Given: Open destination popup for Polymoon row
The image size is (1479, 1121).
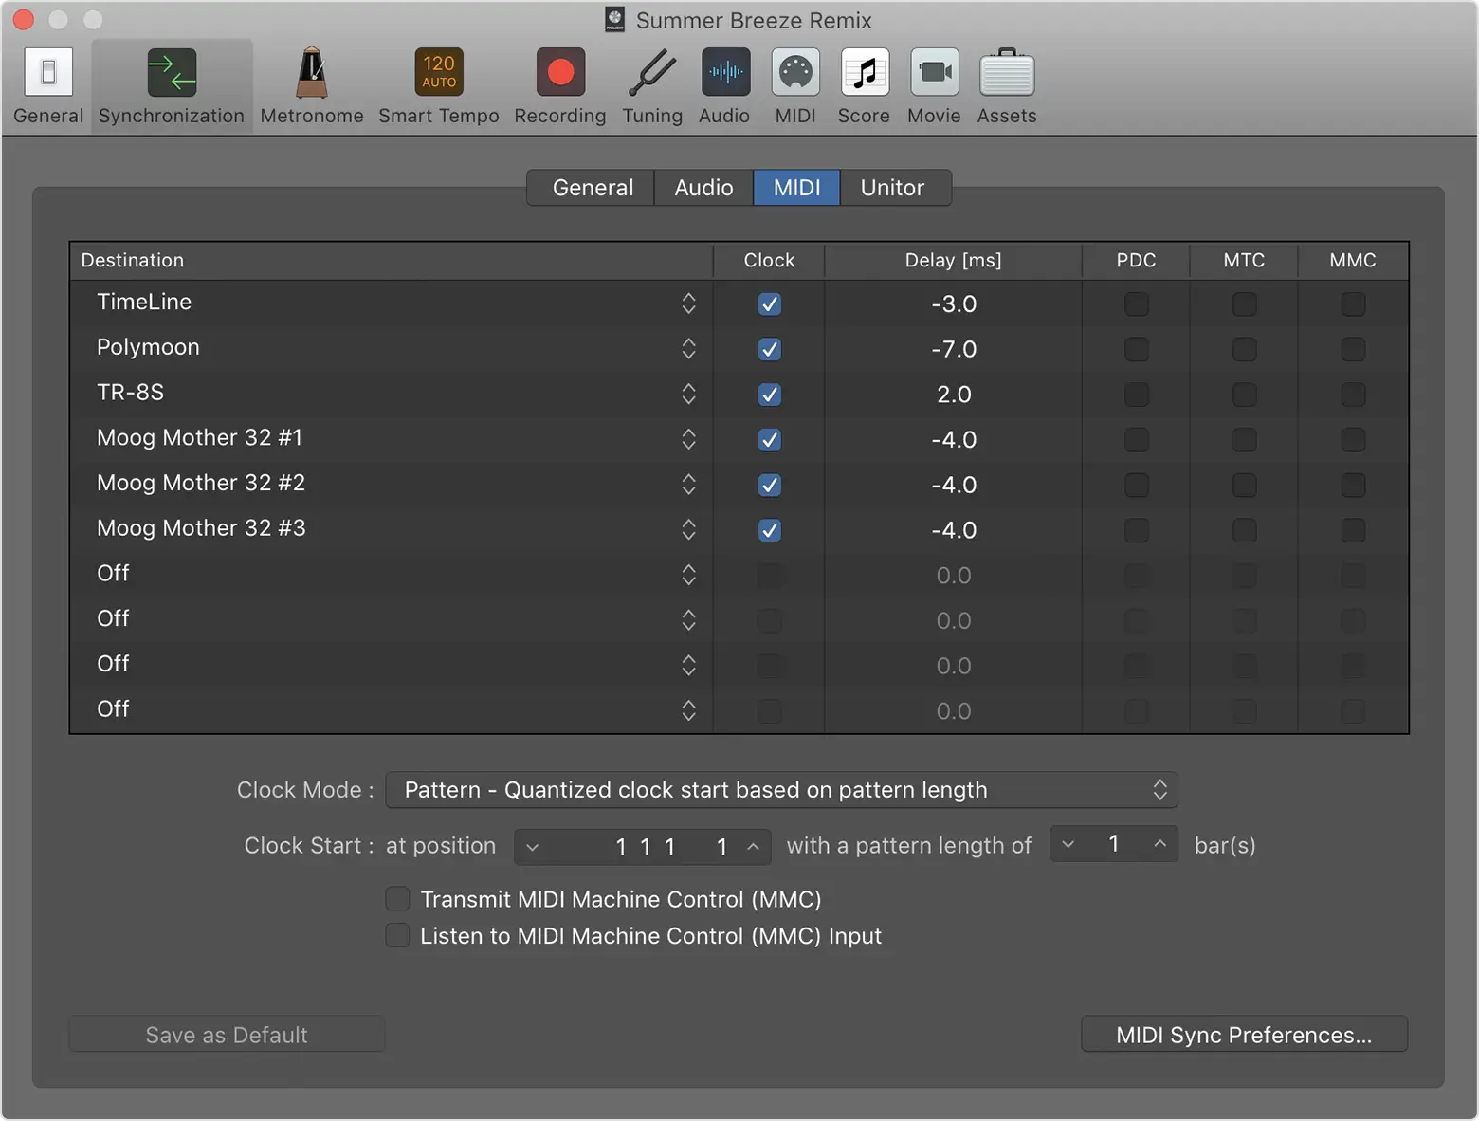Looking at the screenshot, I should (688, 349).
